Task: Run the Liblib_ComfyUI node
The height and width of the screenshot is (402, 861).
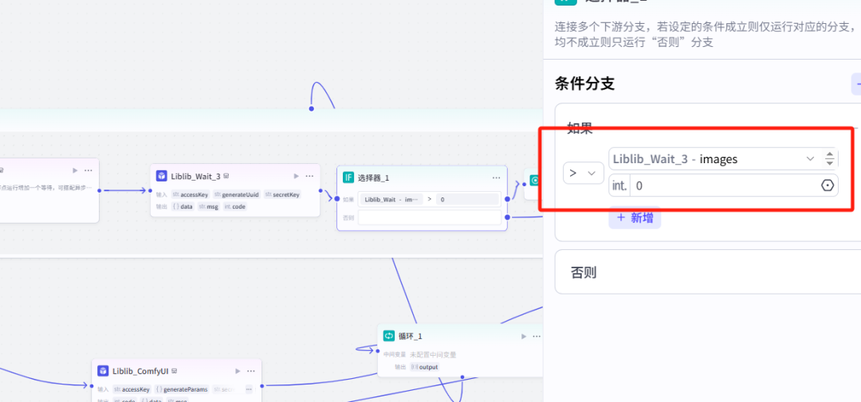Action: [238, 371]
